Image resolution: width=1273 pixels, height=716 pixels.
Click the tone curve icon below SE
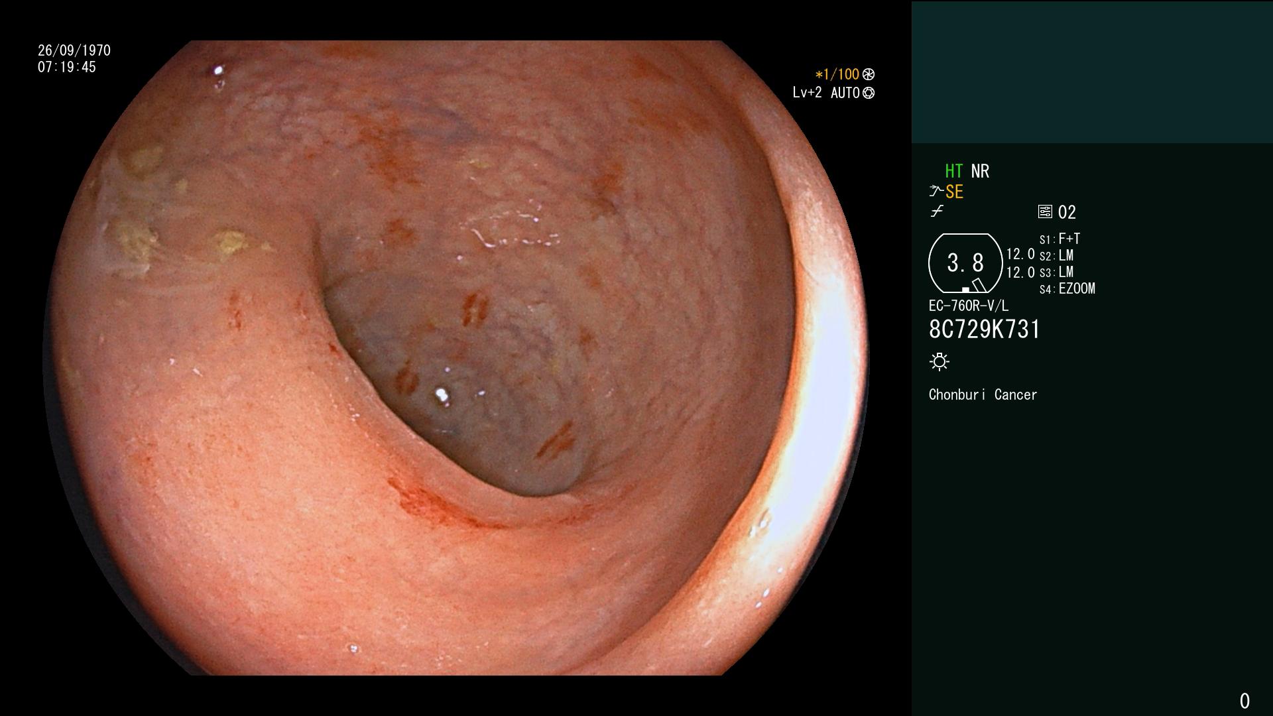point(937,211)
